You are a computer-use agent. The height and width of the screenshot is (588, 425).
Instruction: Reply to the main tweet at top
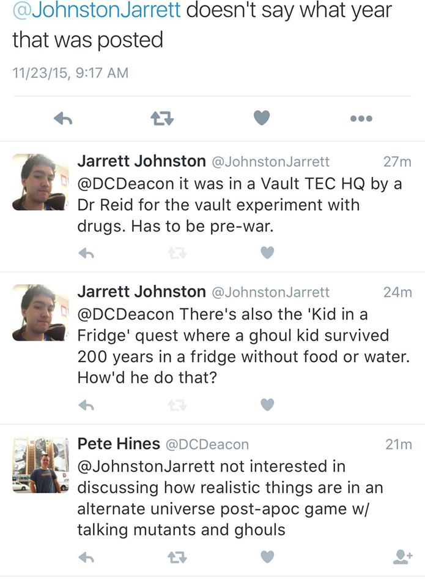tap(64, 119)
